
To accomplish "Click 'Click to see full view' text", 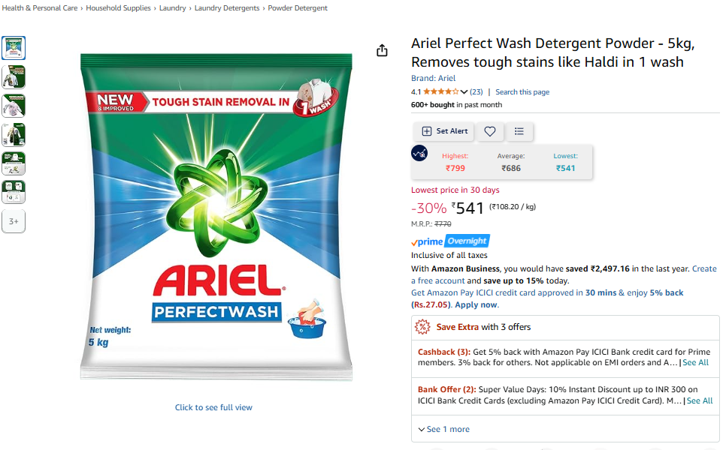I will [x=213, y=407].
